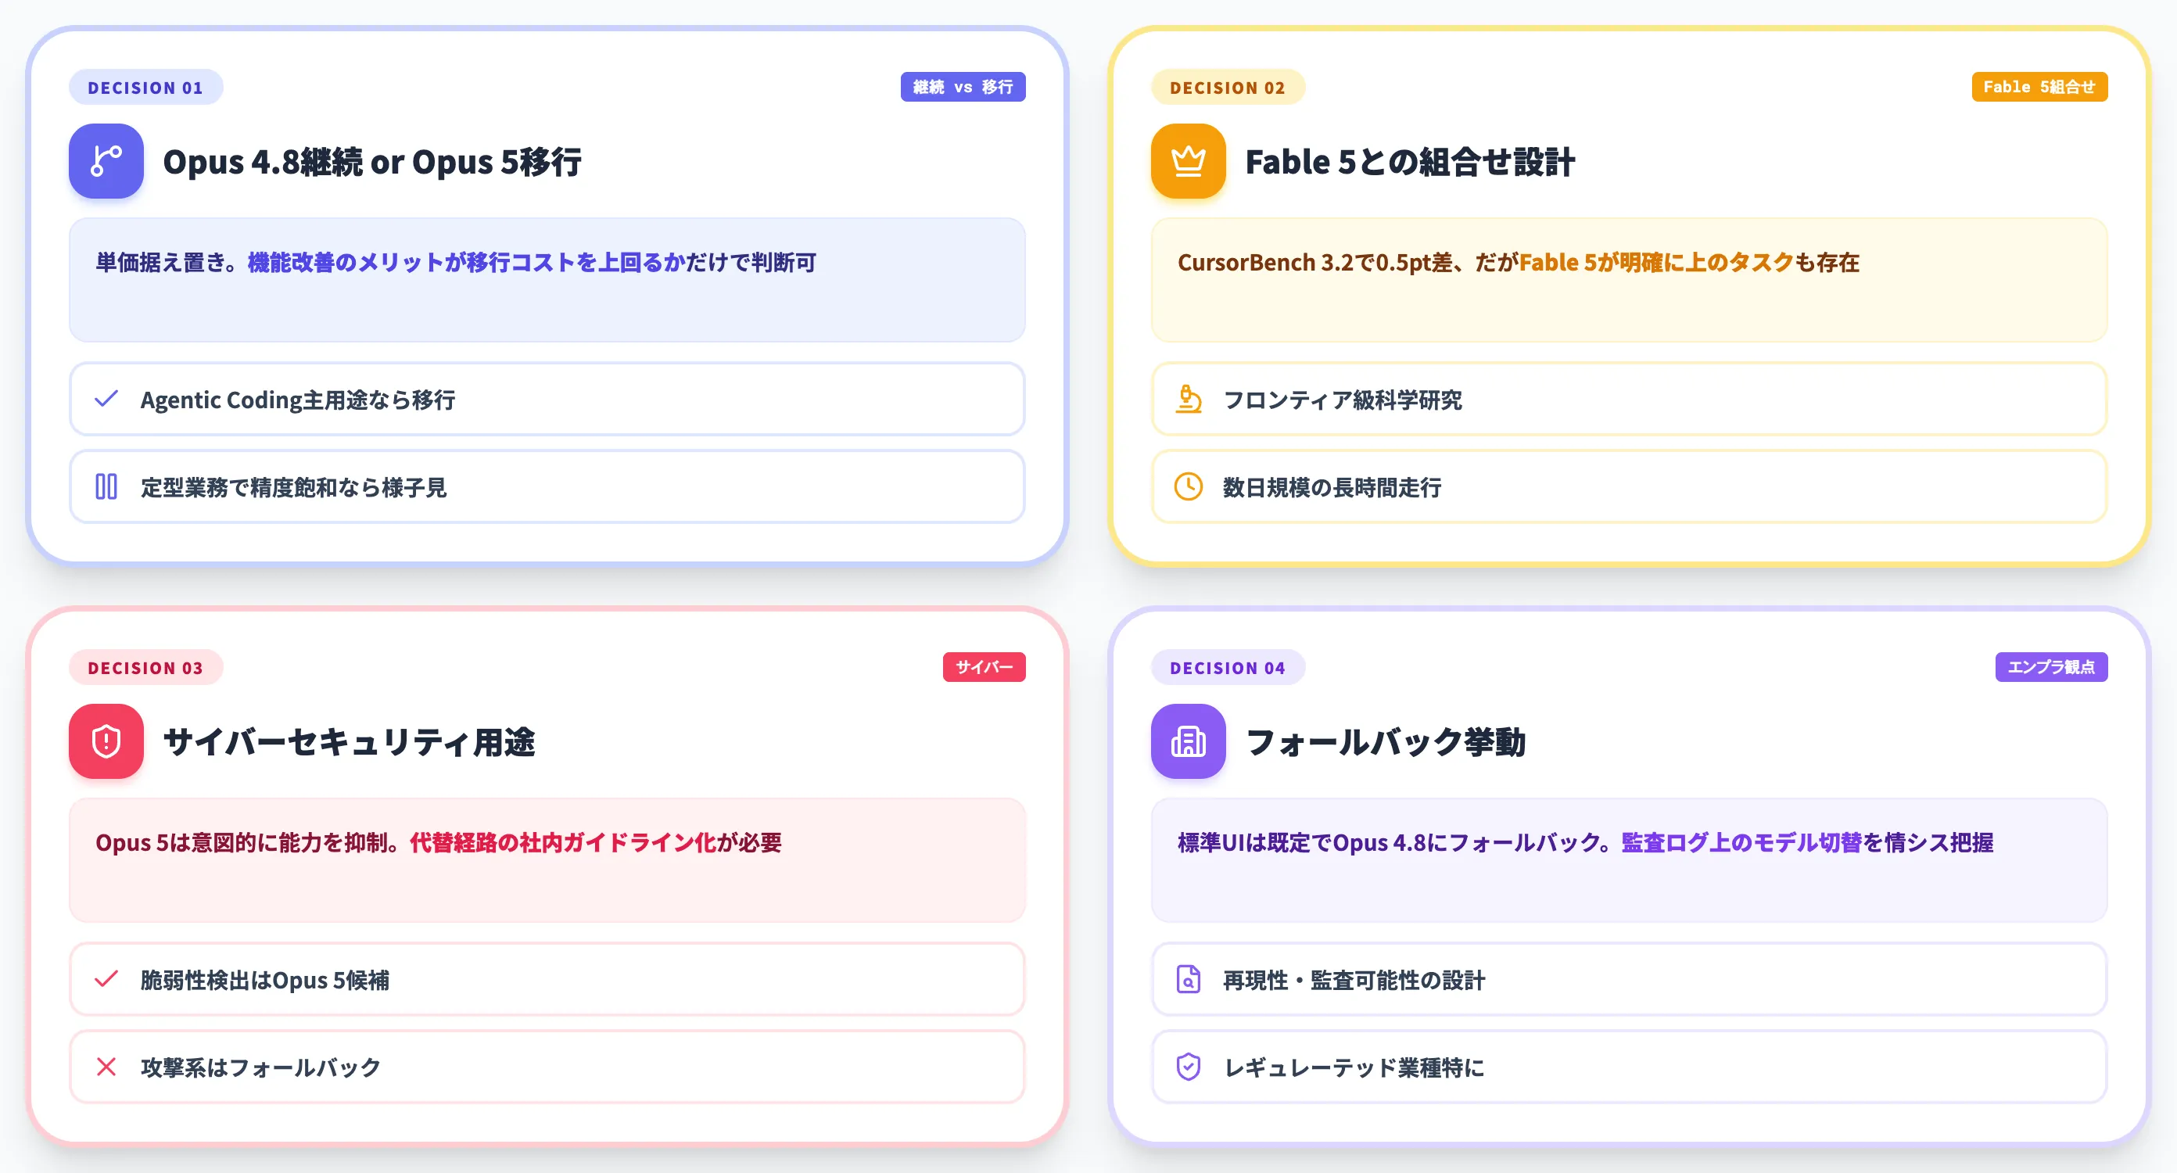Click the text Opus 5は意図的に能力を抑制
Viewport: 2177px width, 1173px height.
pos(241,842)
